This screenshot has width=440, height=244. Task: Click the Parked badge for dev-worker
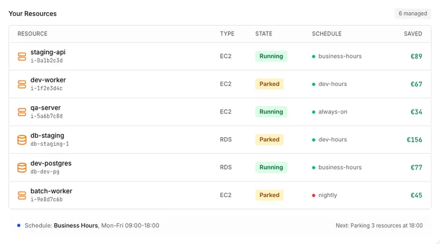(x=269, y=84)
